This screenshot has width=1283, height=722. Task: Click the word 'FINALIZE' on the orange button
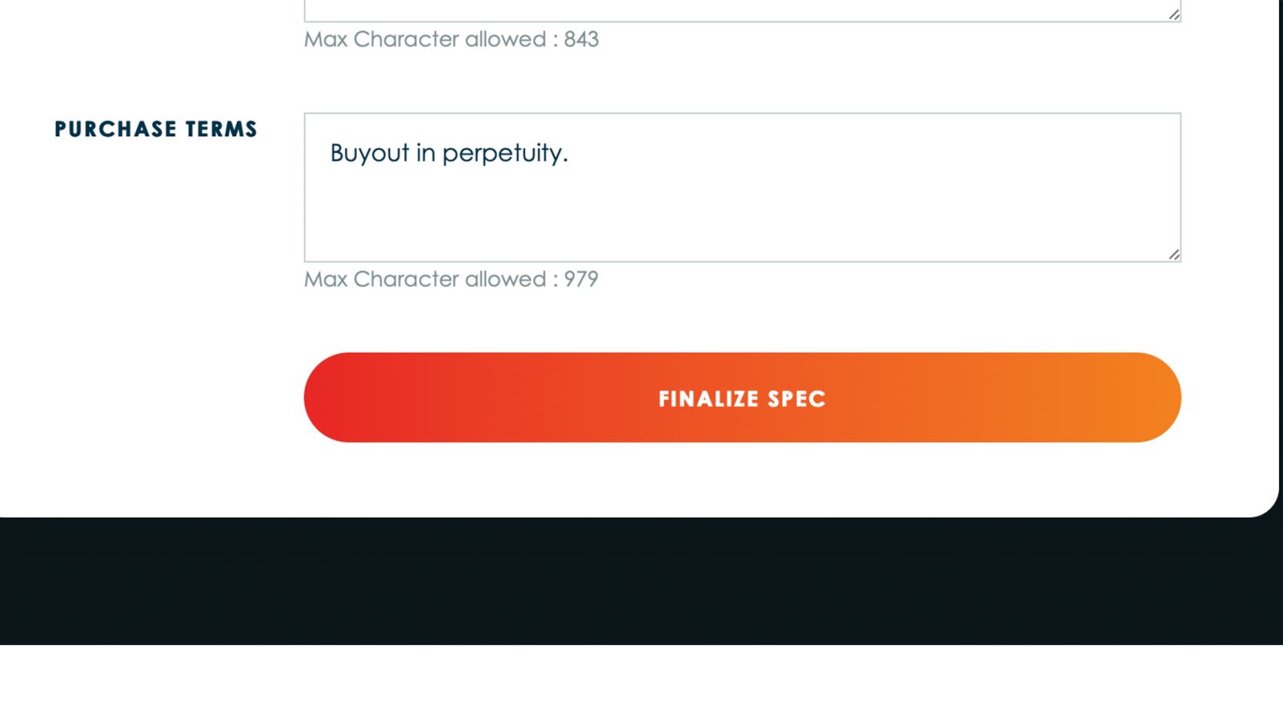click(x=709, y=399)
